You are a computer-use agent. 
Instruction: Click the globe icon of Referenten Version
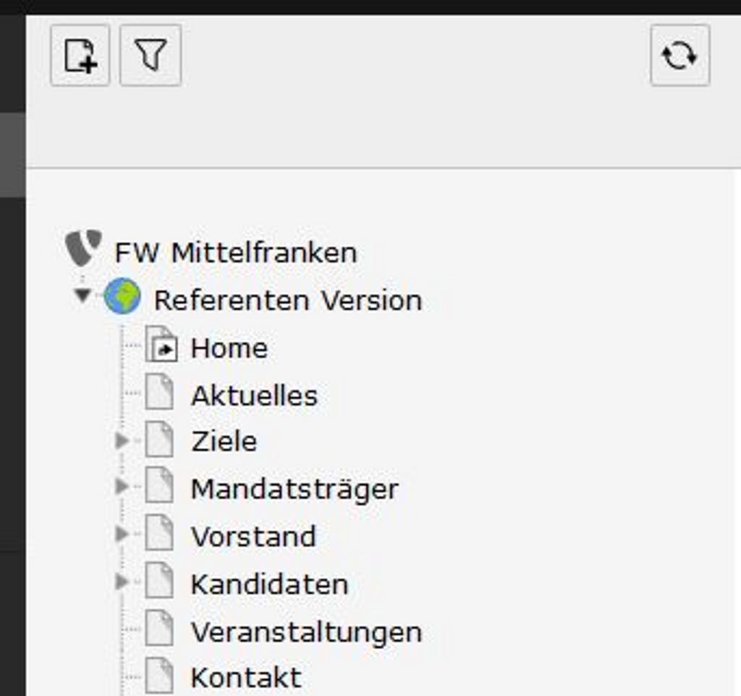coord(122,296)
